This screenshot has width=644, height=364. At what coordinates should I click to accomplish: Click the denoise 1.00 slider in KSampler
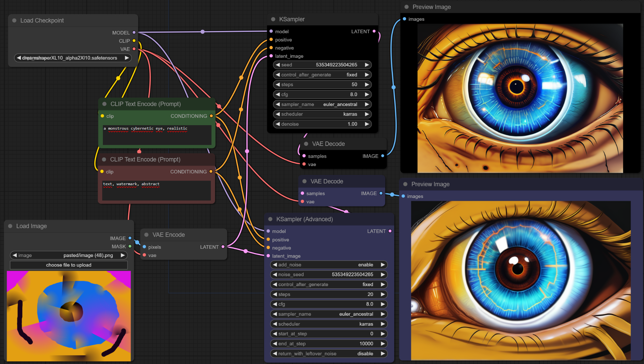point(322,124)
